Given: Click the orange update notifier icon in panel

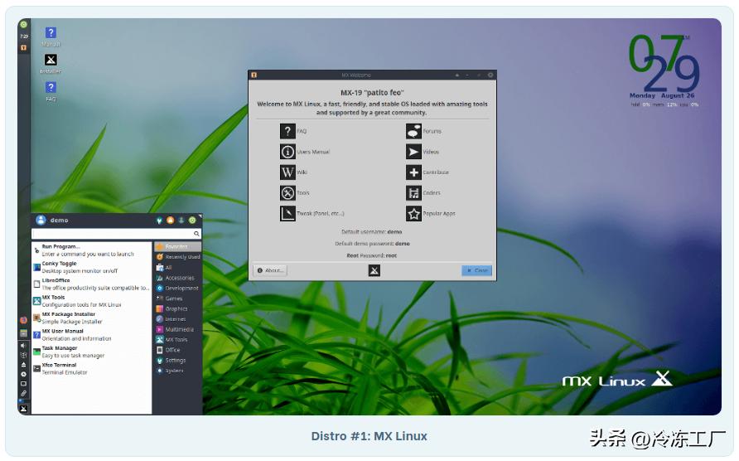Looking at the screenshot, I should 23,47.
